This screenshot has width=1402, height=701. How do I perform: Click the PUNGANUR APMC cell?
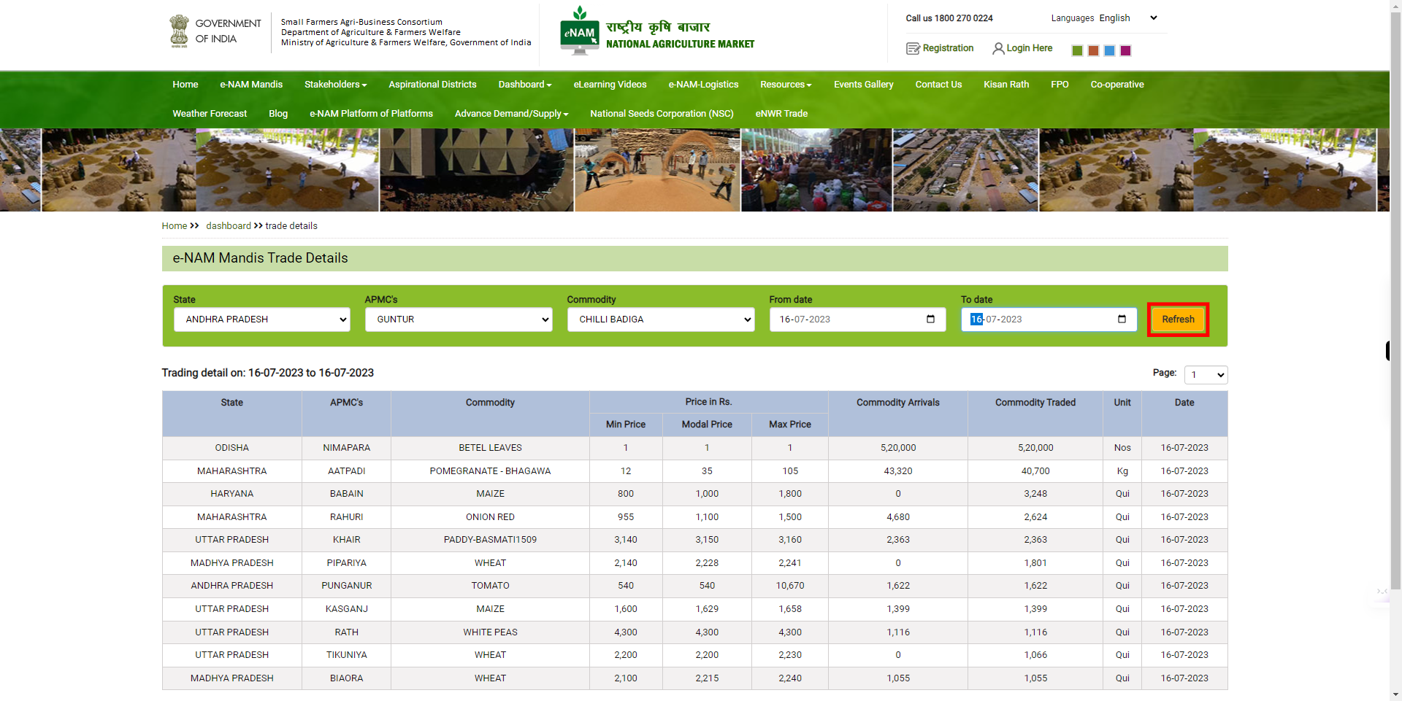pos(346,586)
